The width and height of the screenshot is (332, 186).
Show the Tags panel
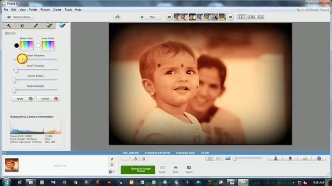tap(305, 159)
